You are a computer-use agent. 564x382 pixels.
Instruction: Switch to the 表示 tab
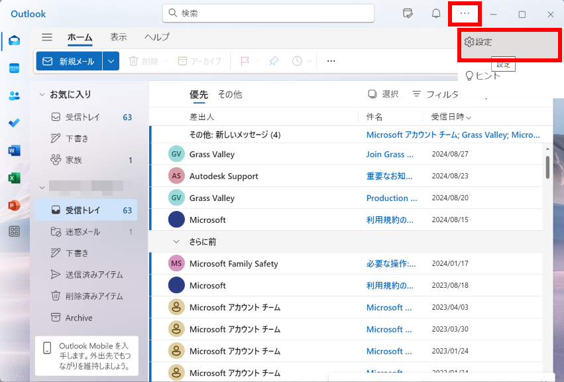(119, 37)
